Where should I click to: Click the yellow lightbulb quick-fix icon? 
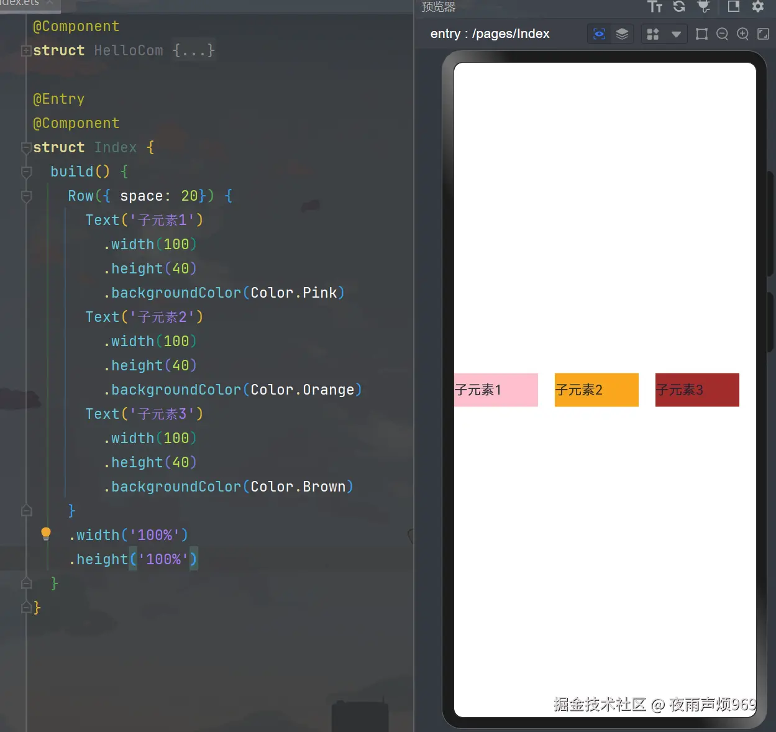[46, 534]
